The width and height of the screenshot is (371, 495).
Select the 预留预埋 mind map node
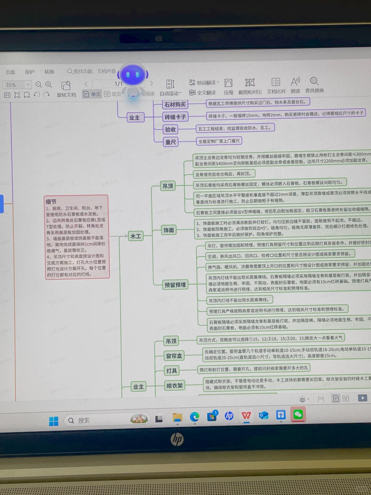(175, 285)
